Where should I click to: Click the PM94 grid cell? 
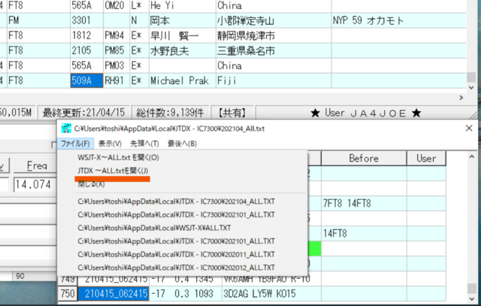[116, 35]
